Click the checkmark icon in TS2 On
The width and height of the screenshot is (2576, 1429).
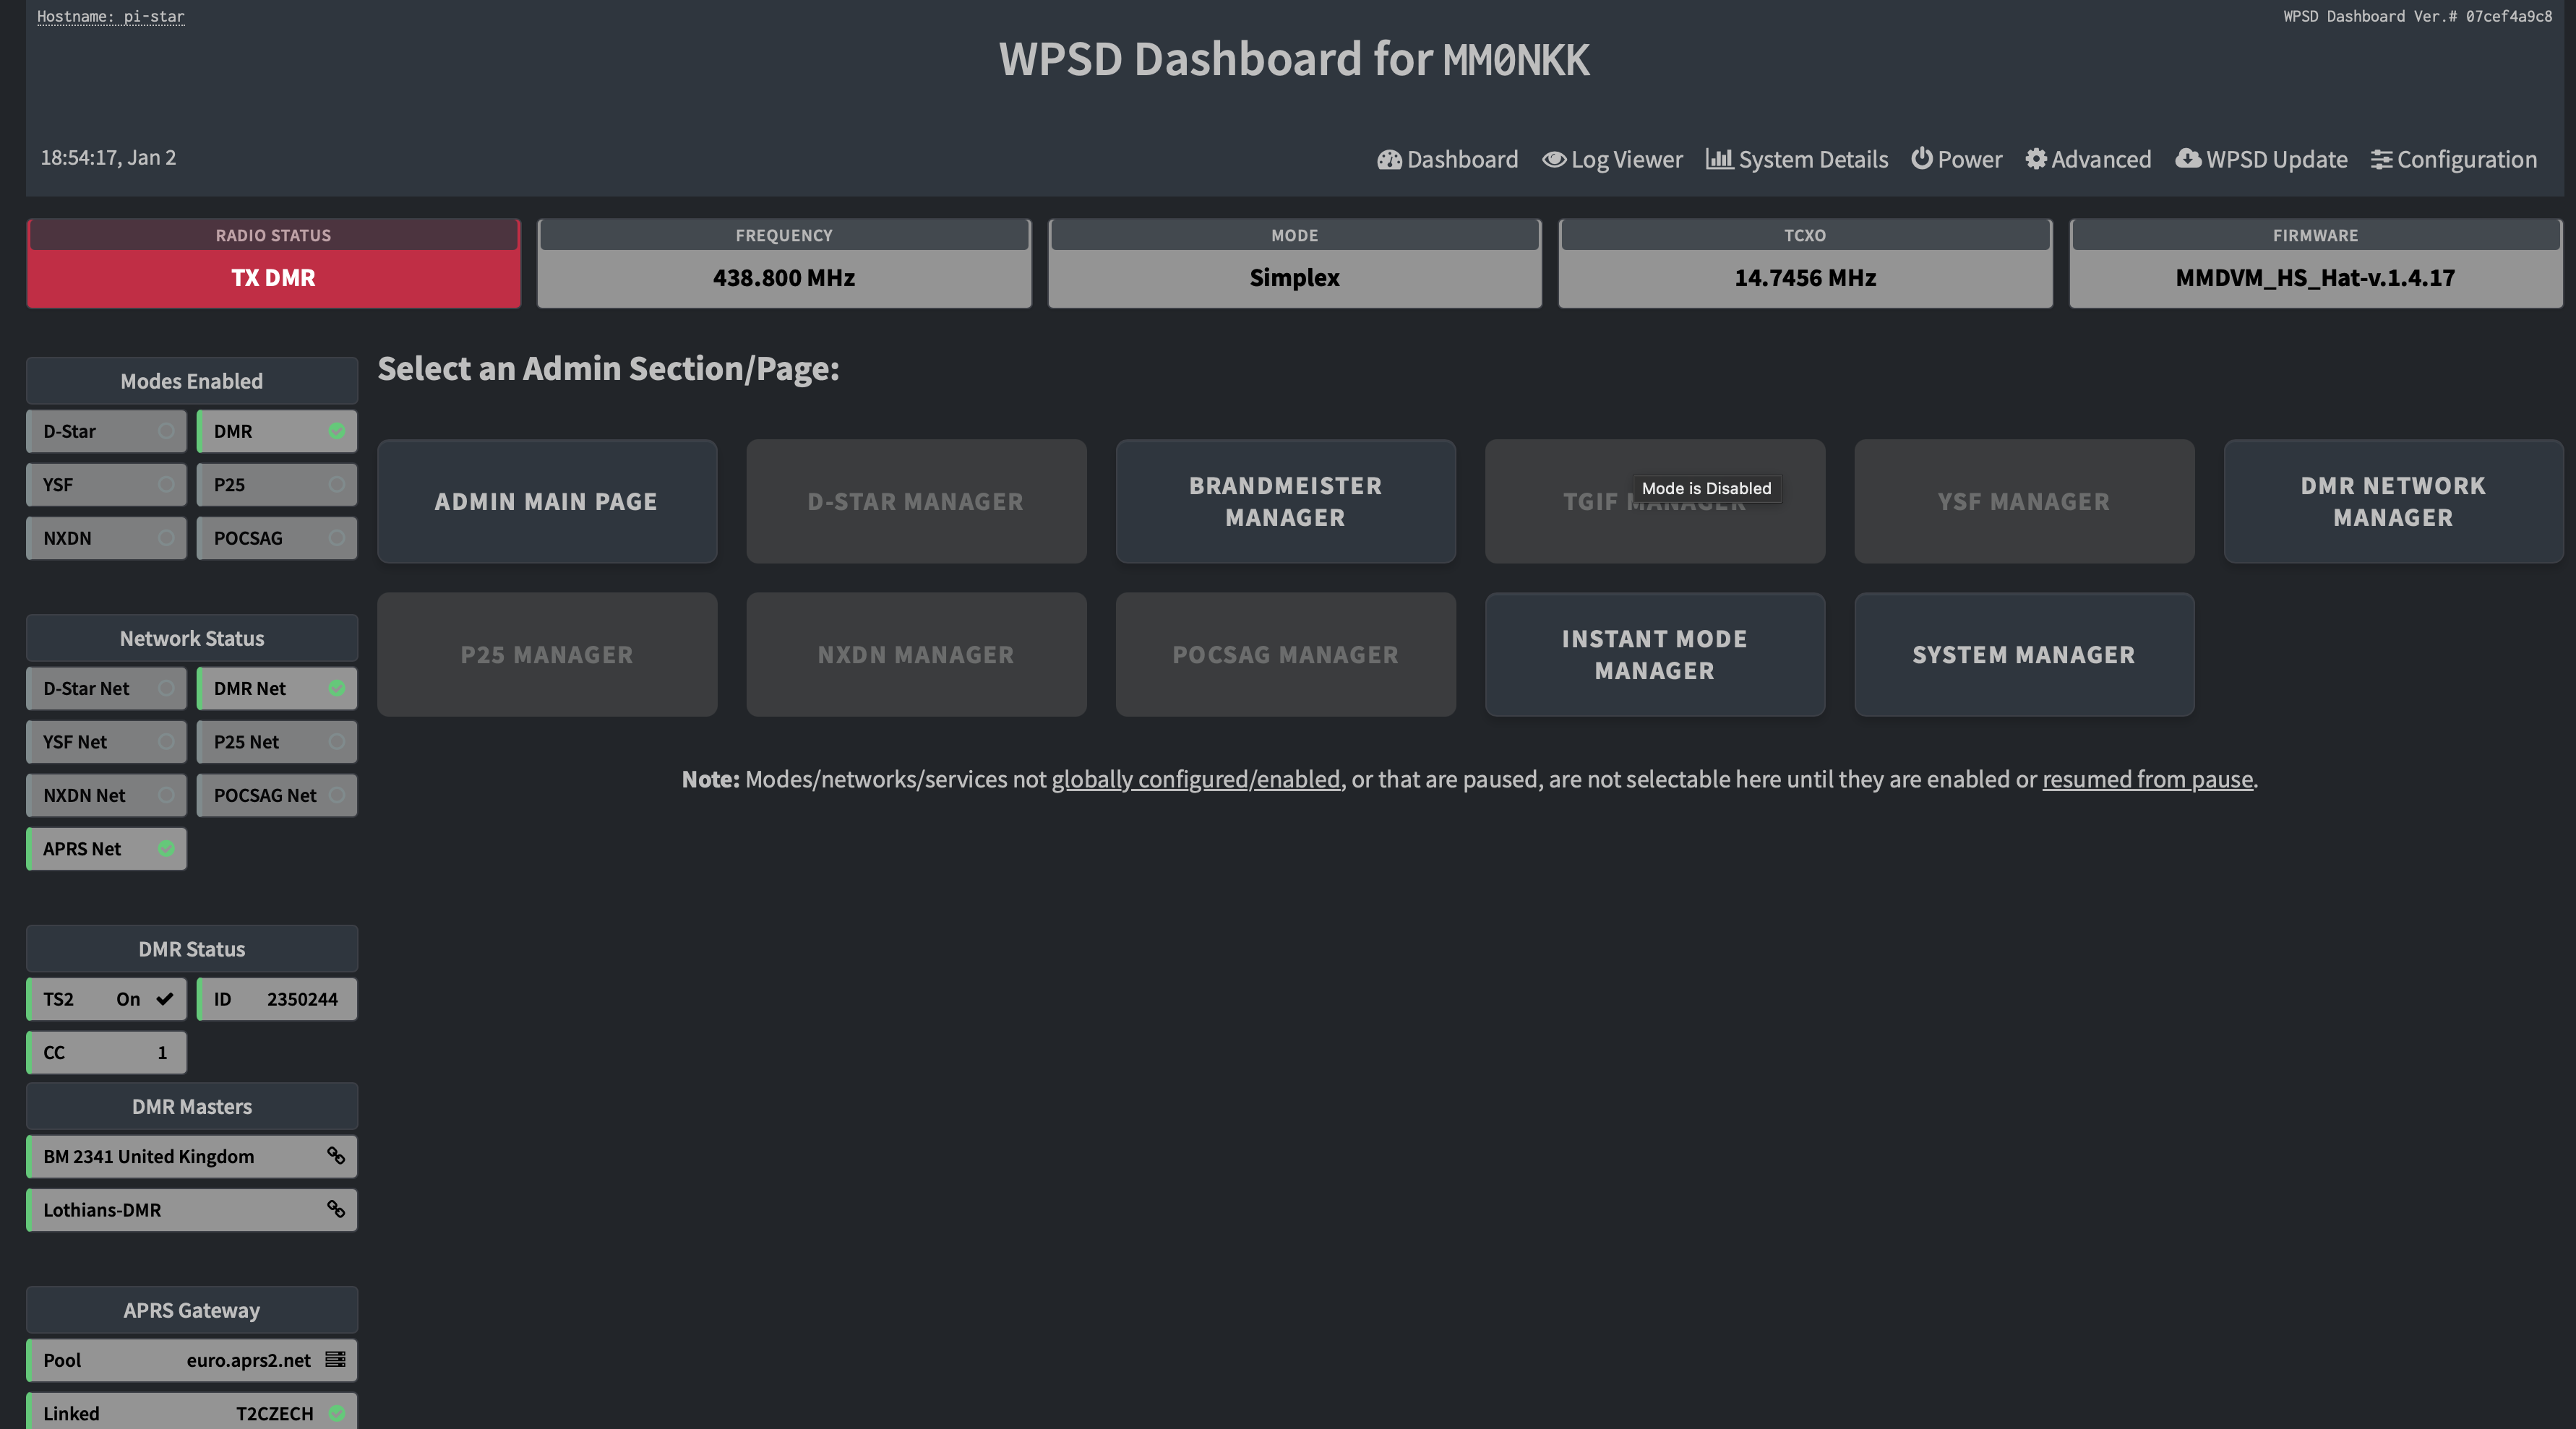pos(165,998)
